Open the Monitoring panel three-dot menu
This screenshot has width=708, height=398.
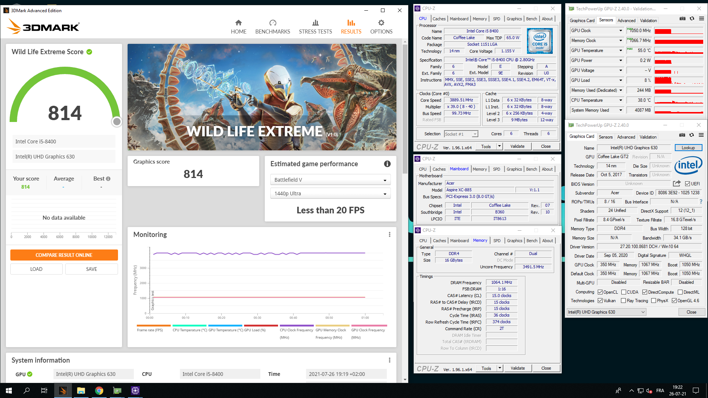pos(389,234)
